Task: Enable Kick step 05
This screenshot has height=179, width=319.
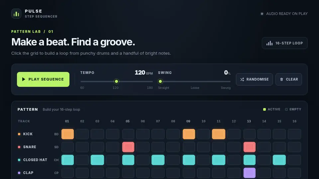Action: click(128, 134)
